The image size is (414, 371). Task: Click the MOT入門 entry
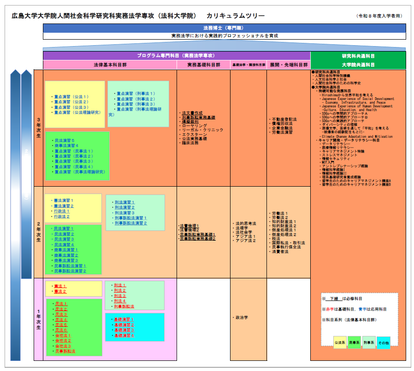[x=328, y=162]
